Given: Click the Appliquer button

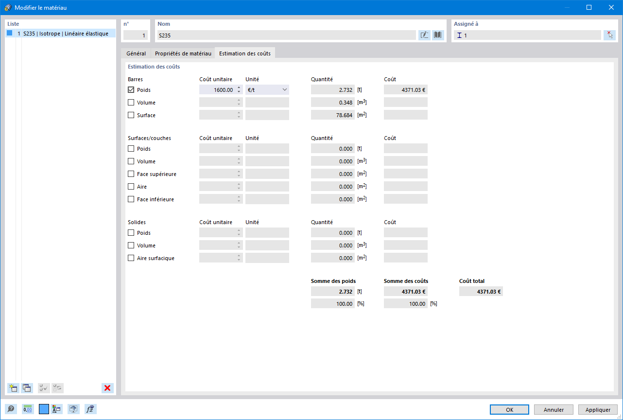Looking at the screenshot, I should pyautogui.click(x=598, y=410).
